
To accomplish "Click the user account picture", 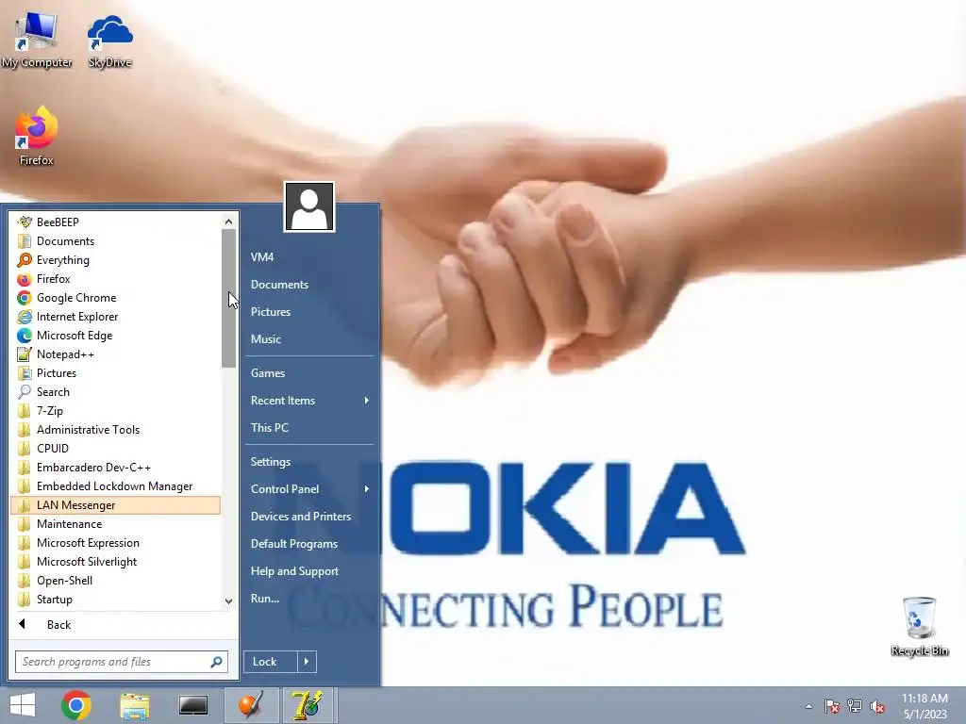I will pos(309,206).
